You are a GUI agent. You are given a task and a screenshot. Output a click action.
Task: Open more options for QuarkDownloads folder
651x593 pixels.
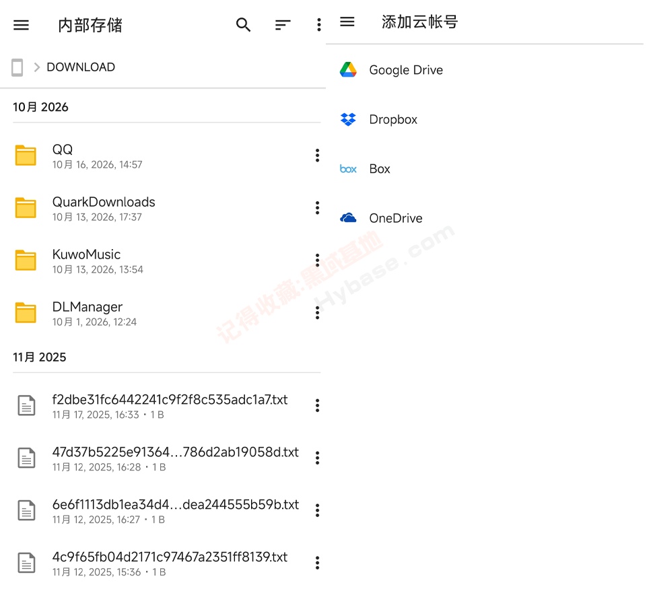pyautogui.click(x=317, y=207)
